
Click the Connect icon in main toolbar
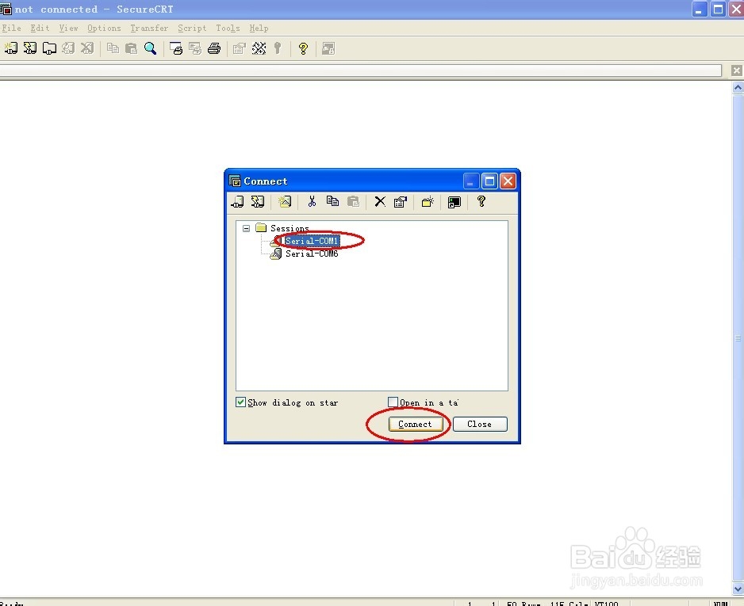pos(11,48)
